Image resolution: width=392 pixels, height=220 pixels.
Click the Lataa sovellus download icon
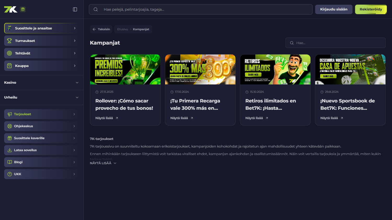point(10,150)
